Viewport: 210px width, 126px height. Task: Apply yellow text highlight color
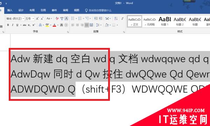click(47, 25)
